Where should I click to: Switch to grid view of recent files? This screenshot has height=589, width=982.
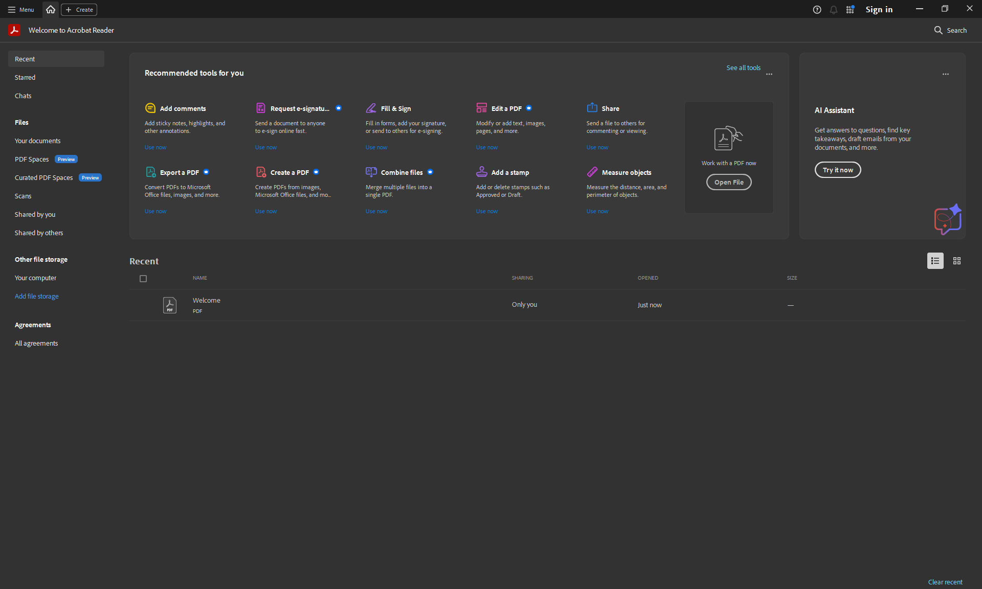[957, 261]
